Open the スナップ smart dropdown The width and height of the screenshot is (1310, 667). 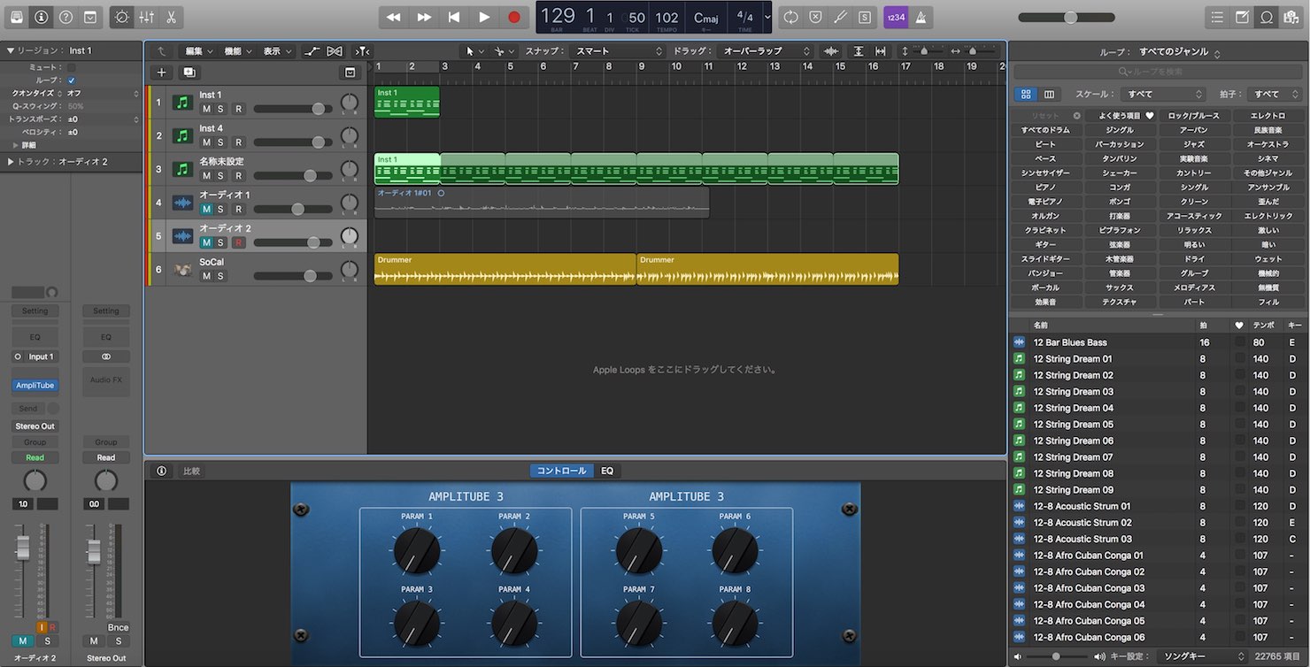617,51
